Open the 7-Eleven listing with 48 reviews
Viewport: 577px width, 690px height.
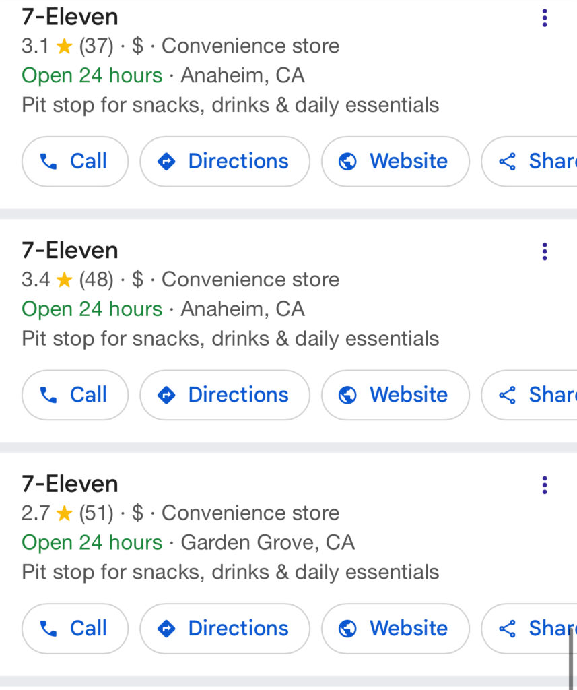(70, 250)
